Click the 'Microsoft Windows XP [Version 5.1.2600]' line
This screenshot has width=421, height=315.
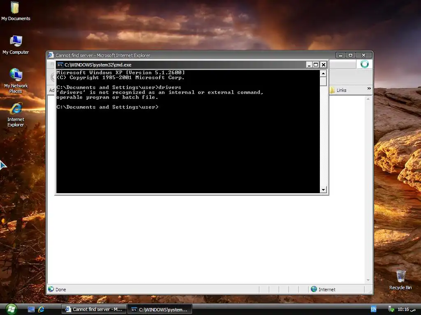click(x=120, y=73)
